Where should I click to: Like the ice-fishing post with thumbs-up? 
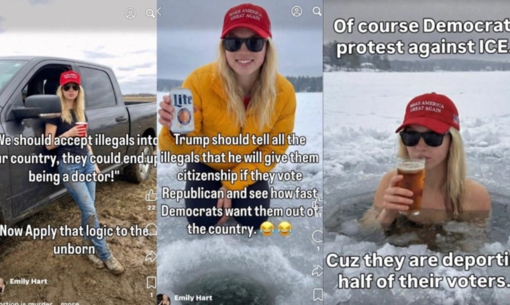(317, 204)
